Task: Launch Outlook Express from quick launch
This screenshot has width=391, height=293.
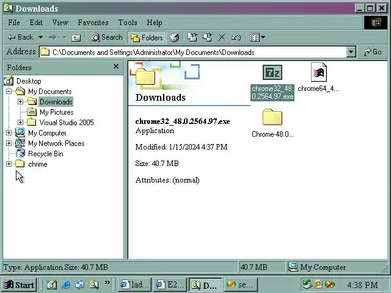Action: pos(80,284)
